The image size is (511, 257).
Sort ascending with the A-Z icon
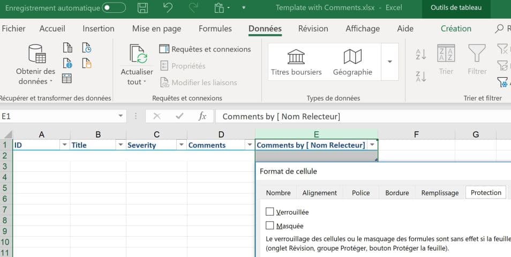tap(421, 54)
